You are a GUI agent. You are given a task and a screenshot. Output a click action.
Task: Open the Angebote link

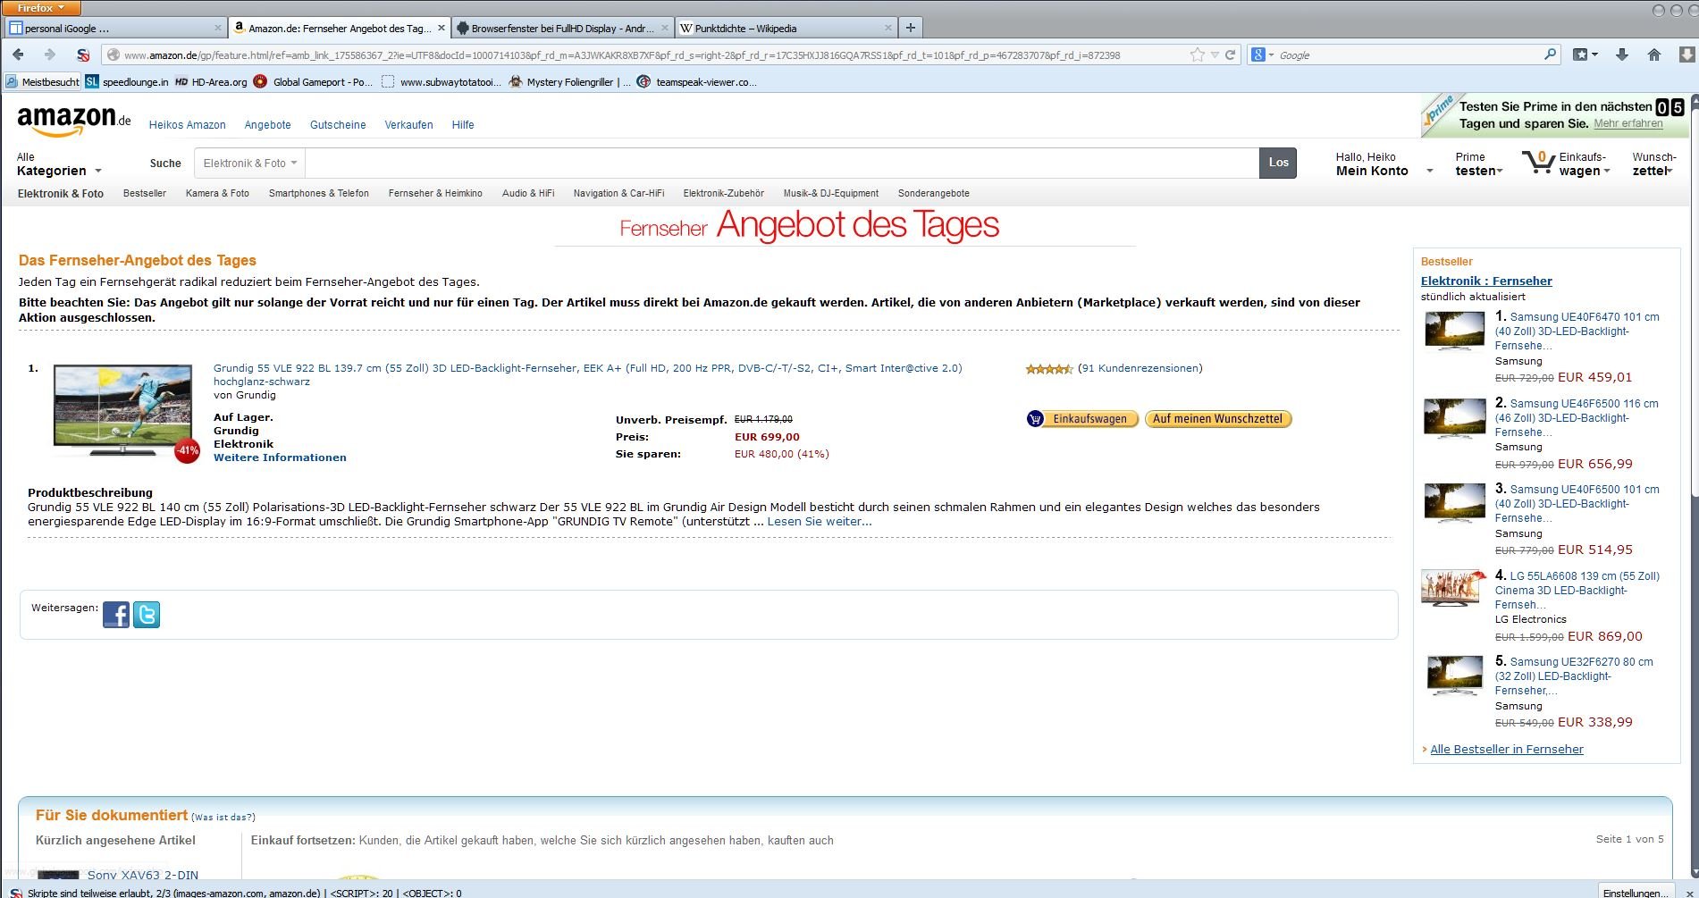click(268, 125)
